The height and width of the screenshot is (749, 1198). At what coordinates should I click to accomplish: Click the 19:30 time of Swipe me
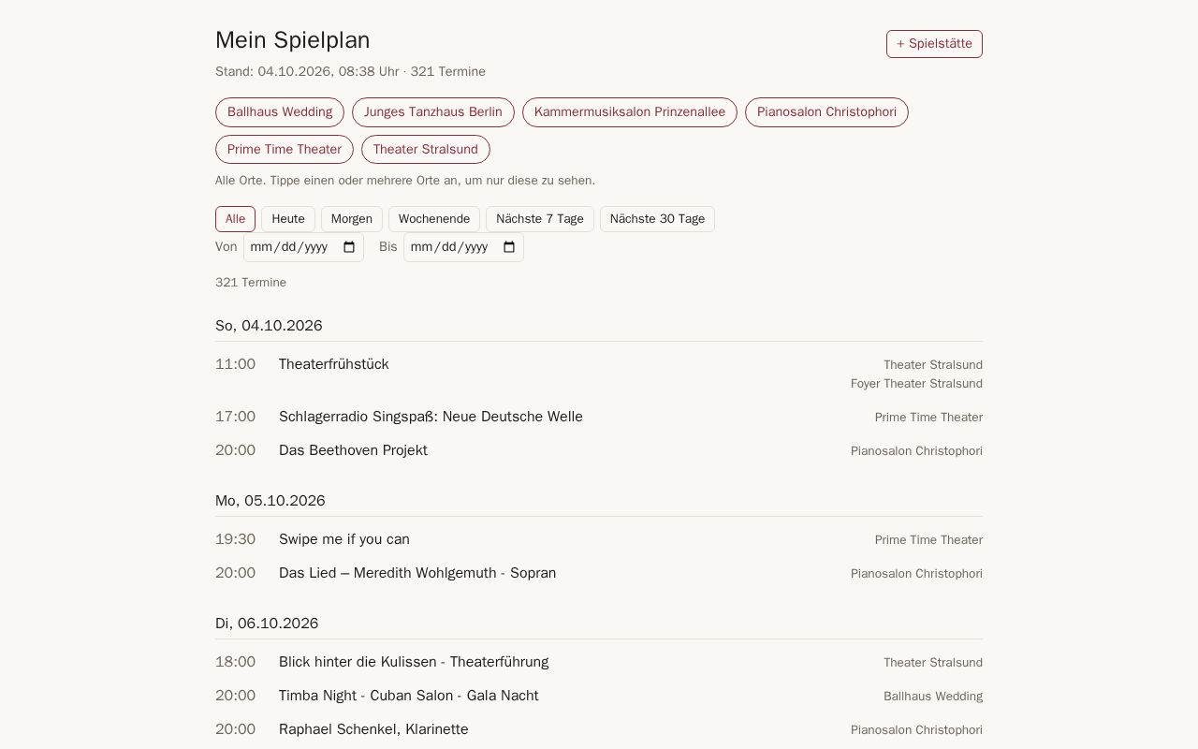[x=235, y=539]
